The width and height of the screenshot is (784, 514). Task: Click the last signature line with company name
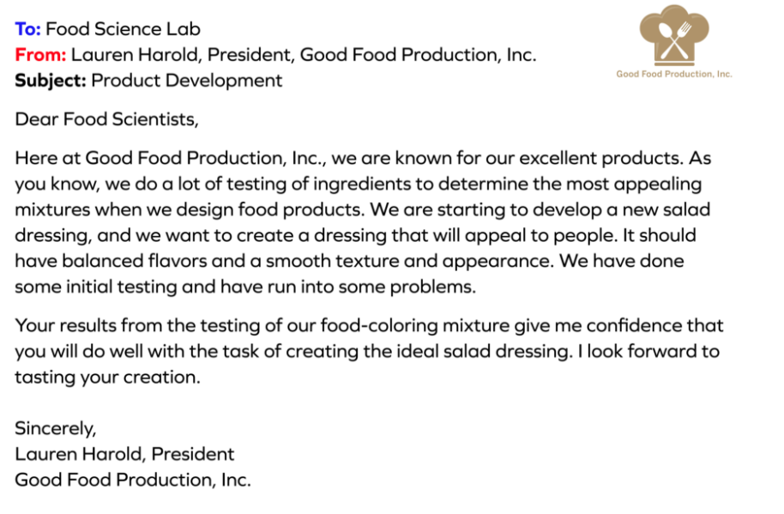tap(133, 480)
